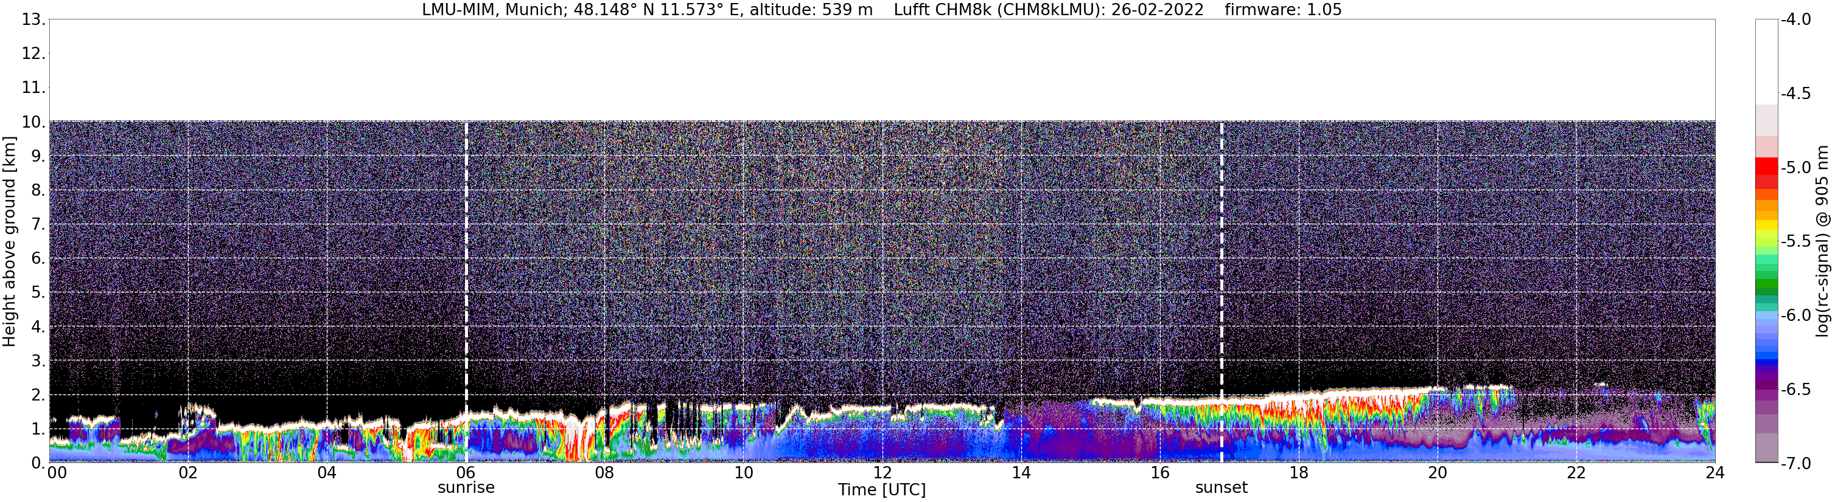Image resolution: width=1835 pixels, height=502 pixels.
Task: Click the '16' time tick label
Action: [1161, 473]
